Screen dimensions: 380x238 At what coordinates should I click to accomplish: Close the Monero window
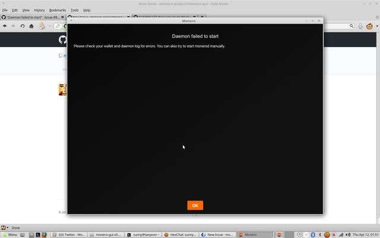tap(319, 21)
